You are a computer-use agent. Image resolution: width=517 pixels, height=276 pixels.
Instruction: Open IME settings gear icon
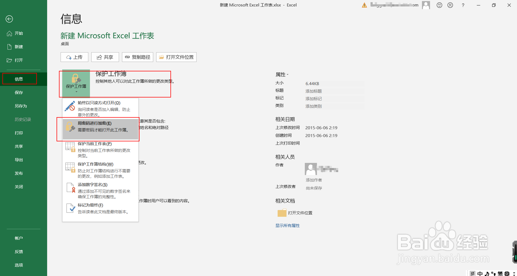[x=507, y=274]
